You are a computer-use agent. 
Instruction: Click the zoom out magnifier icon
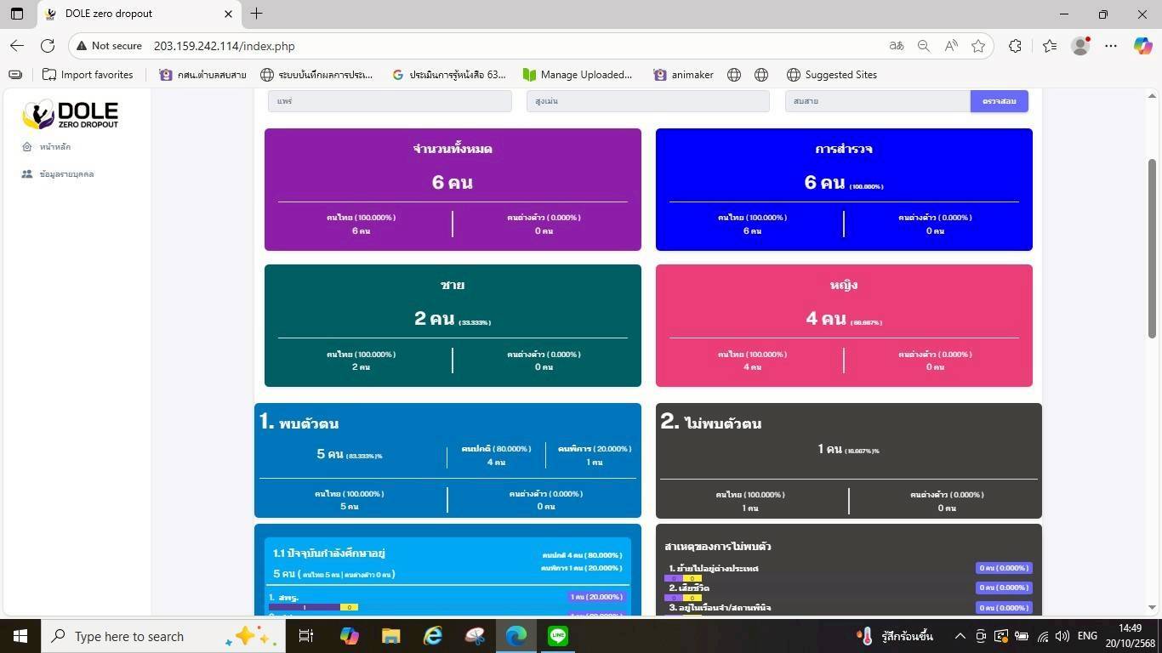923,46
